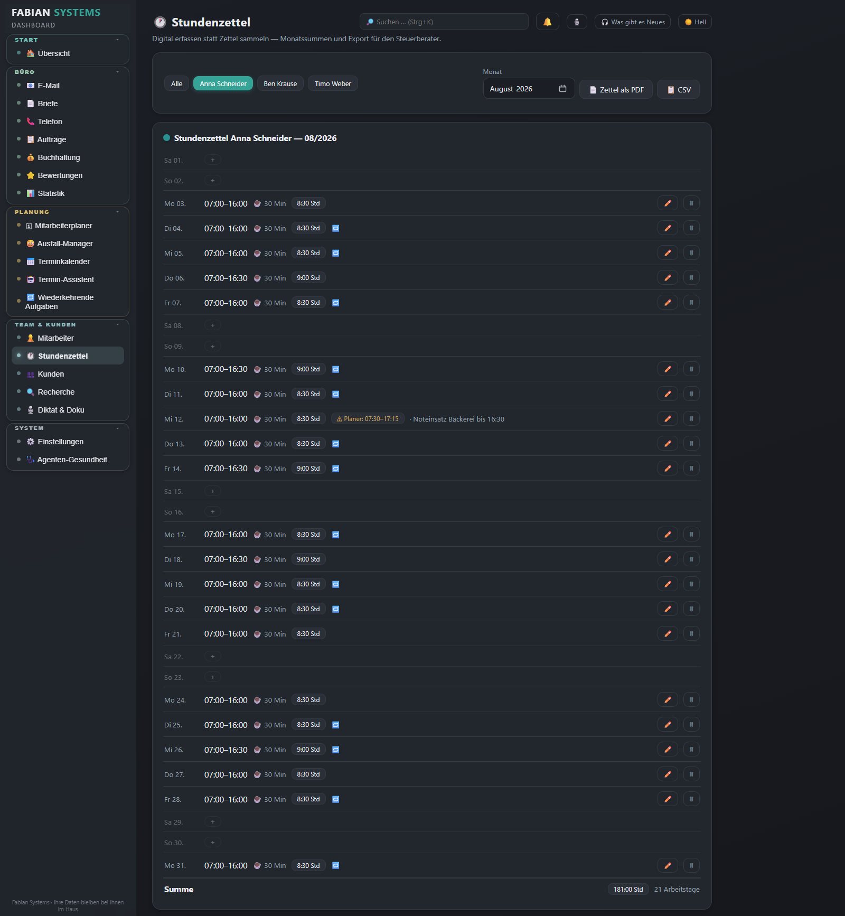Delete the Mo 24. time entry
The image size is (845, 916).
pos(691,700)
